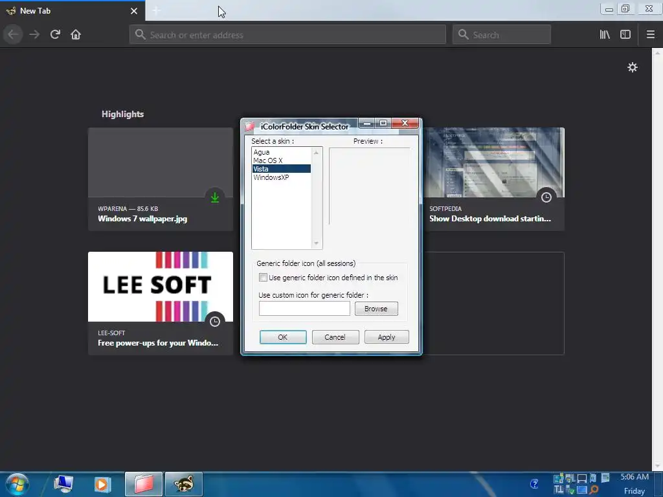Open the browser home page
The height and width of the screenshot is (497, 663).
coord(76,34)
